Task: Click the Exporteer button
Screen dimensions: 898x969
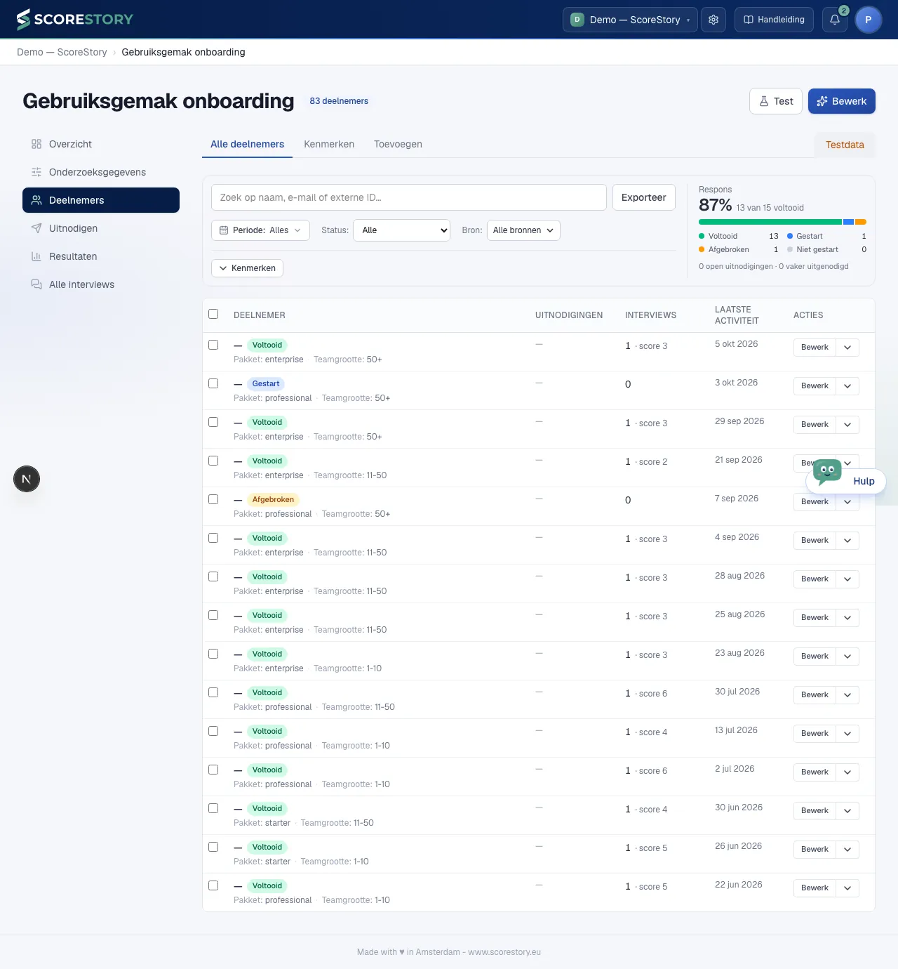Action: pyautogui.click(x=644, y=197)
